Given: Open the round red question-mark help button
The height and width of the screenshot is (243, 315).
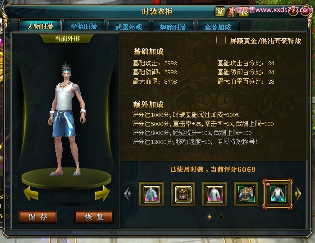Looking at the screenshot, I should click(x=293, y=11).
